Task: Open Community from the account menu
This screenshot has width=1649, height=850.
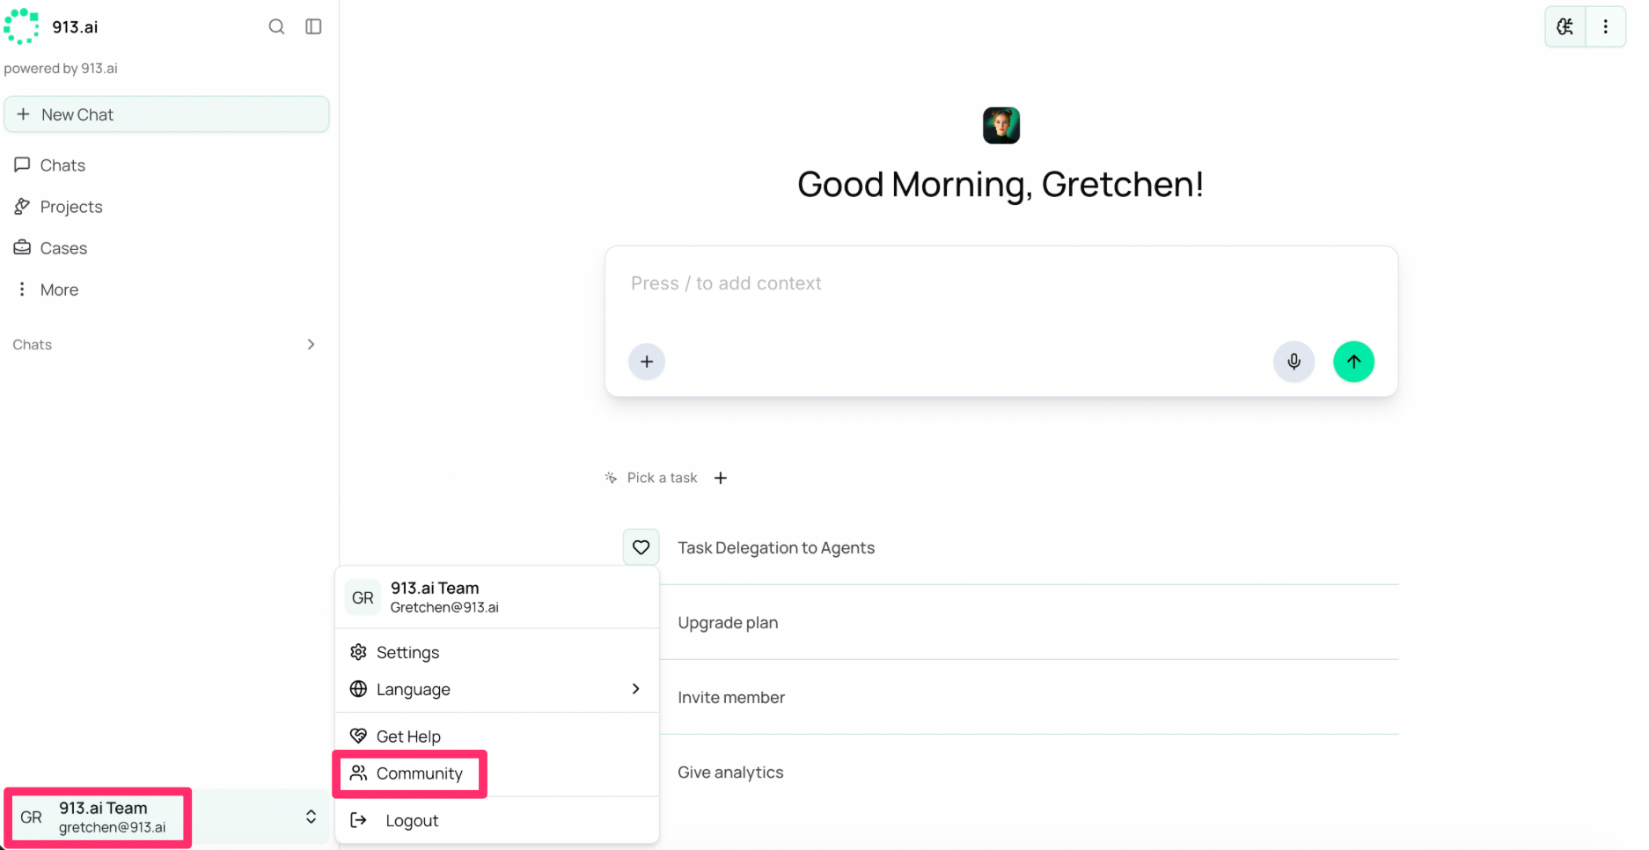Action: point(497,773)
